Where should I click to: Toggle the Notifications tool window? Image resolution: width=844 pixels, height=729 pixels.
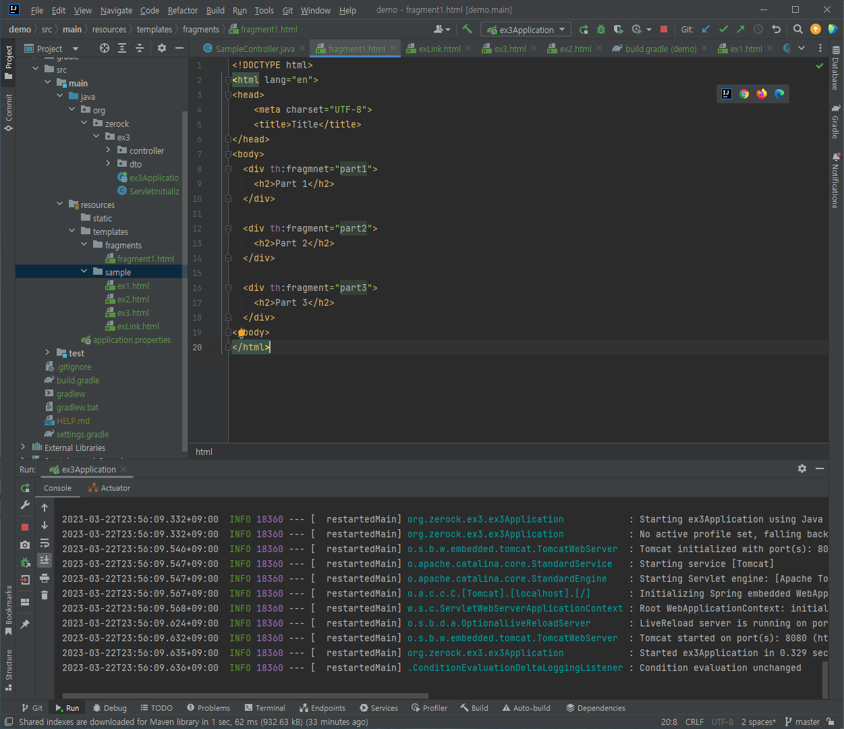tap(836, 180)
